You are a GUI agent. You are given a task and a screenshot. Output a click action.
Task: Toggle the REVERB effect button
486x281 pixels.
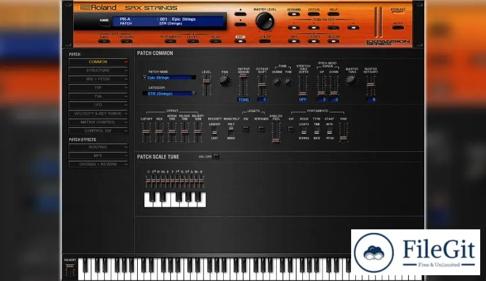(334, 41)
